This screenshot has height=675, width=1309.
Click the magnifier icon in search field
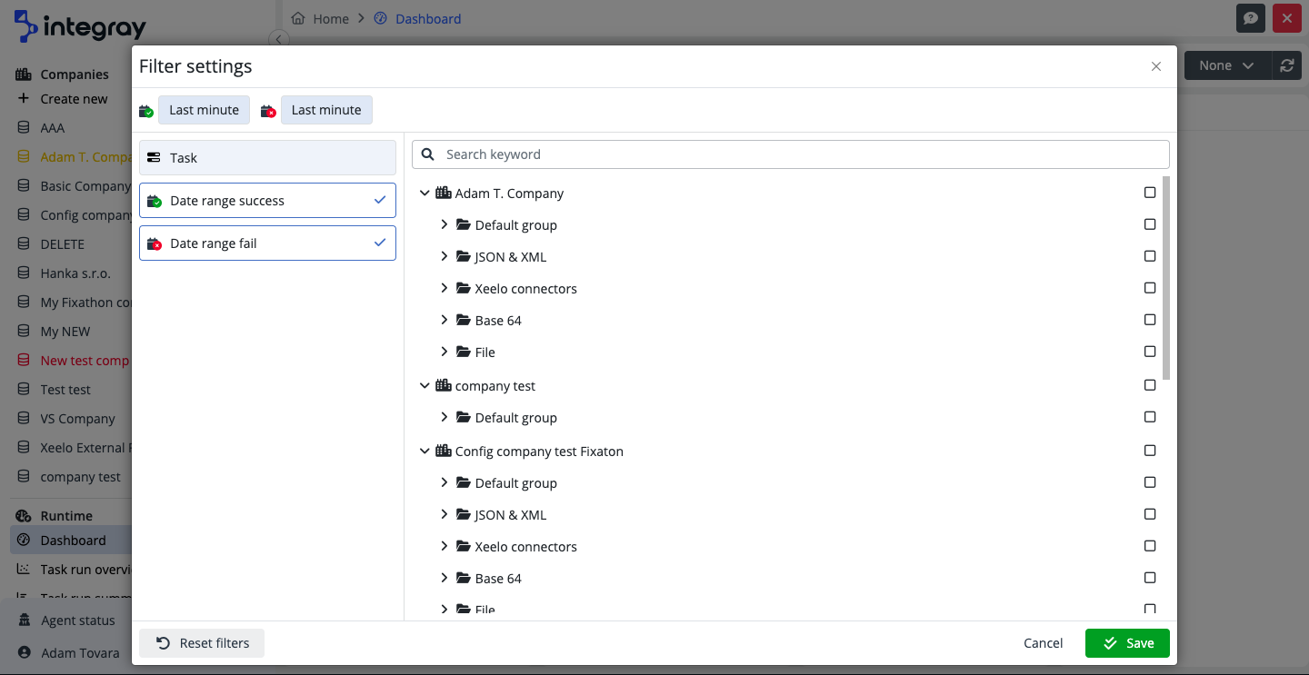(428, 154)
